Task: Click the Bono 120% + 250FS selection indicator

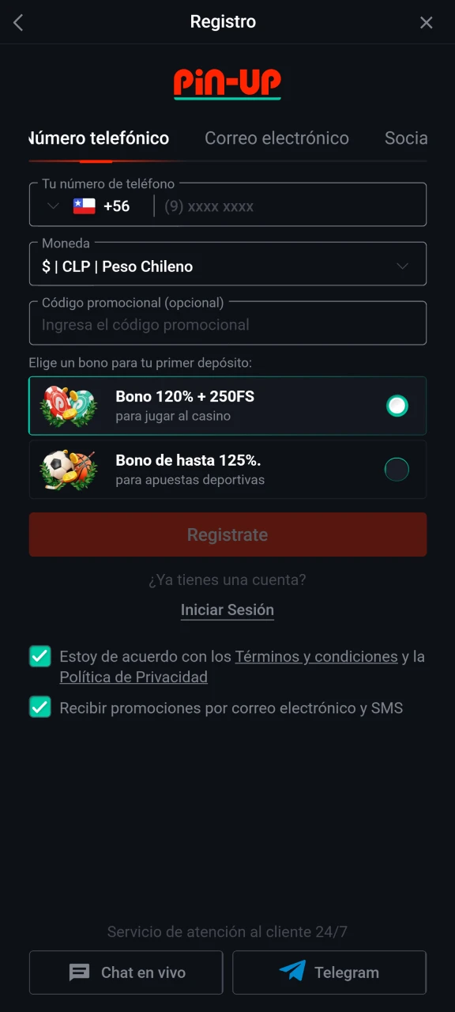Action: 397,406
